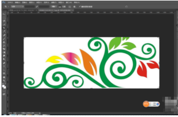Select the Zoom tool in toolbox
Screen dimensions: 178x117
pos(4,81)
